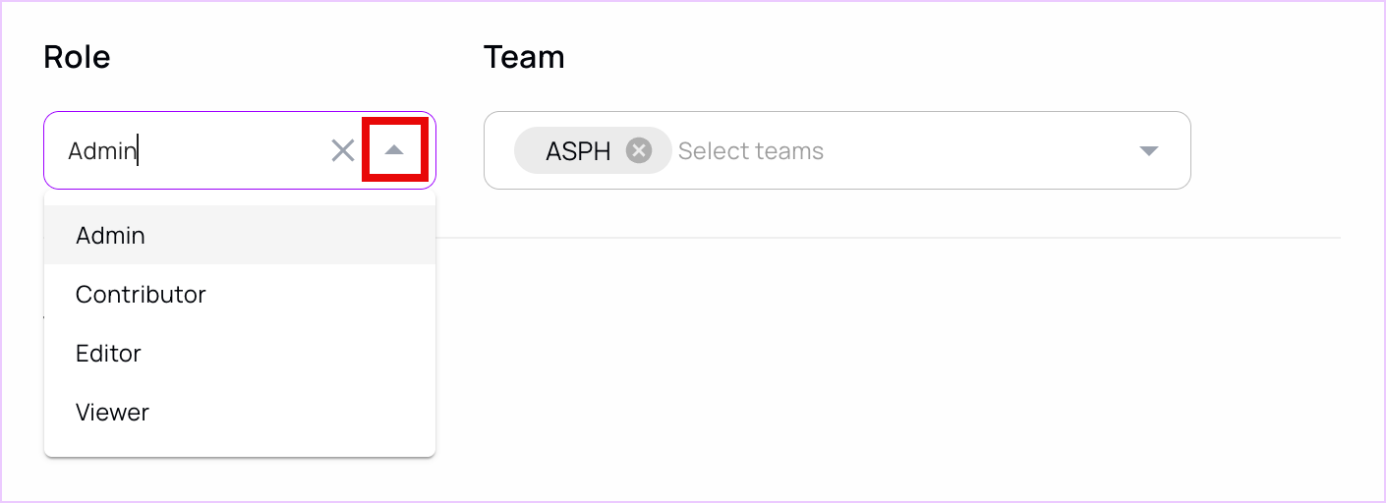Screen dimensions: 1386x503
Task: Click the cross icon next to Admin text
Action: click(x=342, y=150)
